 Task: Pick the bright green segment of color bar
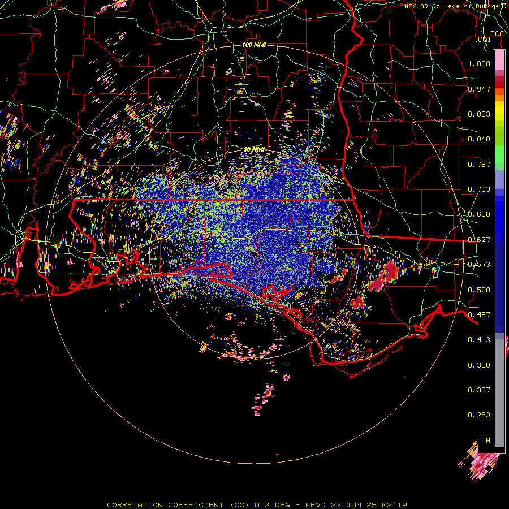499,154
